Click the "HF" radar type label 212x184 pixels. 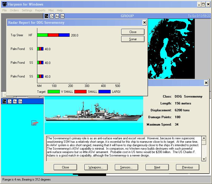click(x=30, y=35)
